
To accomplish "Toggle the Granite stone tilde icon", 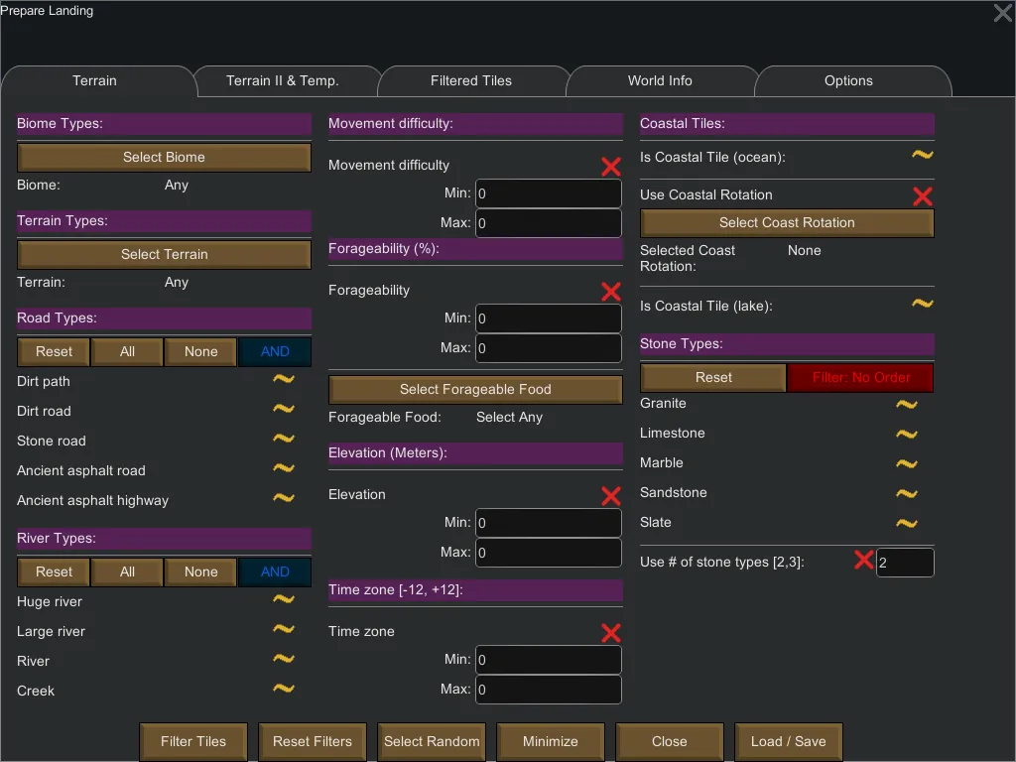I will [906, 405].
